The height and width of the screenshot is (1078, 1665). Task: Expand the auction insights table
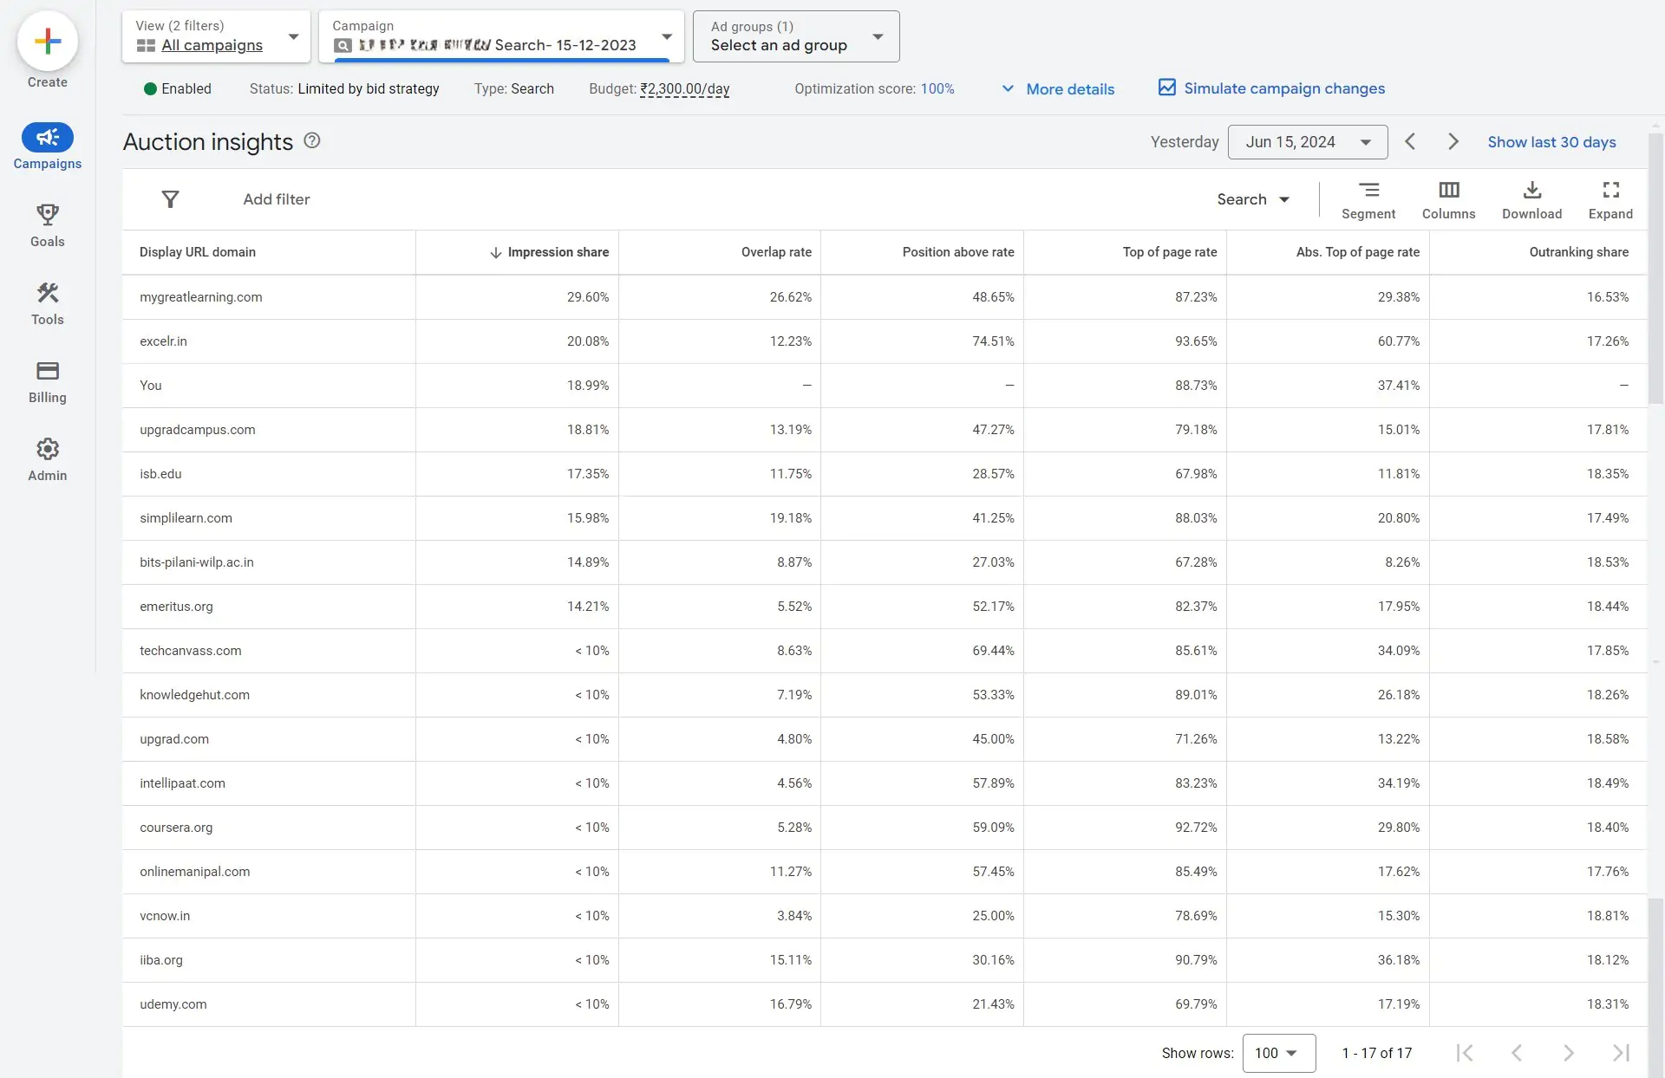coord(1610,199)
